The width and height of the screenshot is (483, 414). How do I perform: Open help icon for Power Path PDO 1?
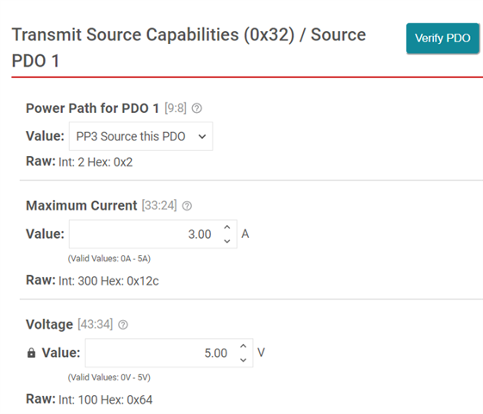(197, 109)
